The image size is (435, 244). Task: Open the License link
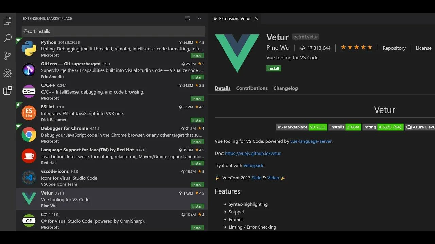pos(423,48)
